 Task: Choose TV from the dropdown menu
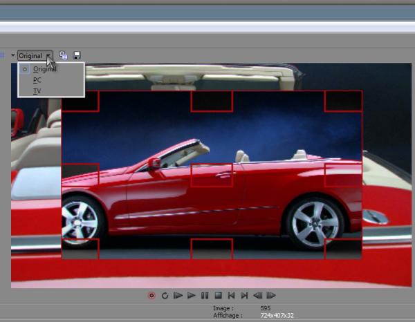coord(37,91)
